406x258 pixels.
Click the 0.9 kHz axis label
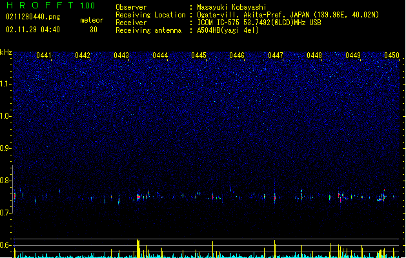click(6, 148)
